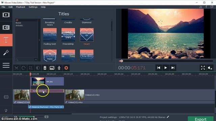Click the zoom out timeline scale icon
216x121 pixels.
click(x=16, y=117)
